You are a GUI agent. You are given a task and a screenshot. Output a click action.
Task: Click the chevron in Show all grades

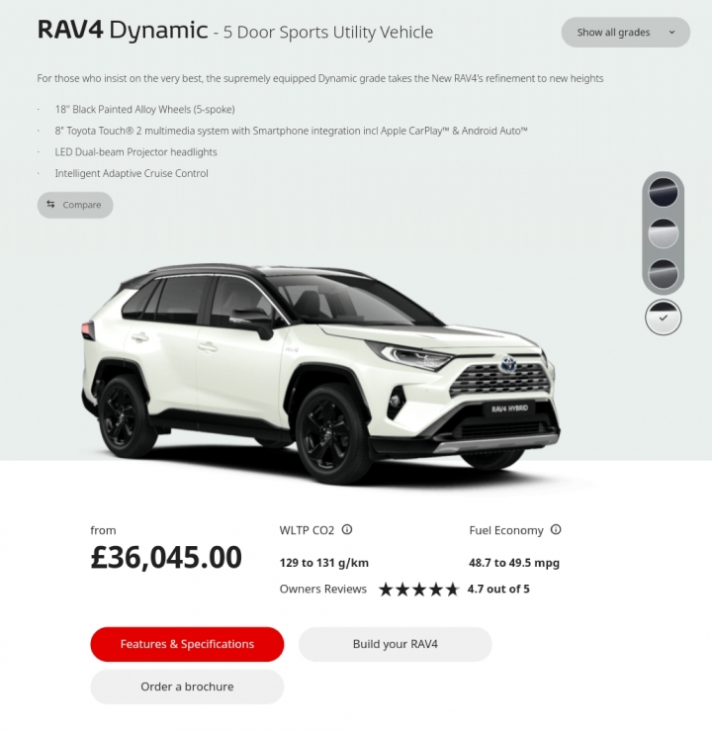(671, 33)
